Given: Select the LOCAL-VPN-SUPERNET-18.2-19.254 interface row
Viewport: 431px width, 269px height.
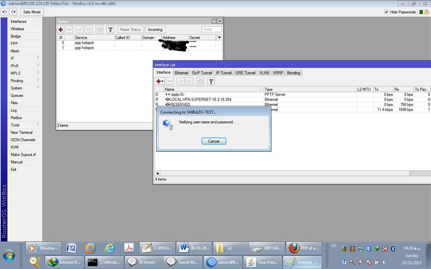Looking at the screenshot, I should (292, 100).
